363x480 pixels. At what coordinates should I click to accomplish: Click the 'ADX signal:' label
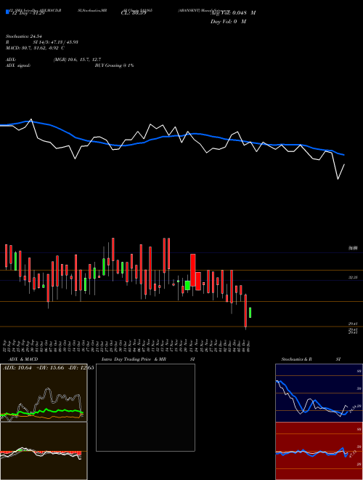pyautogui.click(x=17, y=65)
